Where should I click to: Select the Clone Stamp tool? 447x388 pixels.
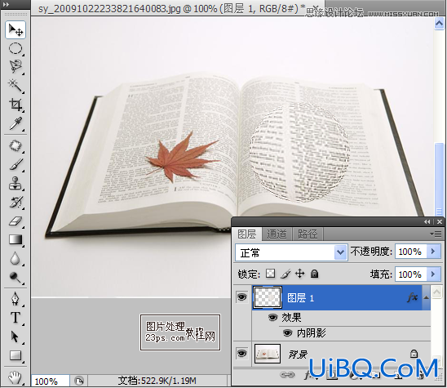tap(15, 183)
